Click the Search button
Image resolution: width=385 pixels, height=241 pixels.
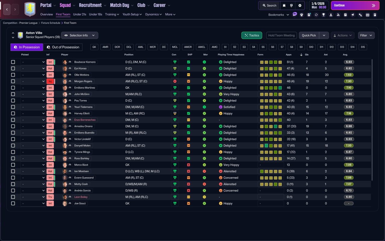pyautogui.click(x=269, y=5)
